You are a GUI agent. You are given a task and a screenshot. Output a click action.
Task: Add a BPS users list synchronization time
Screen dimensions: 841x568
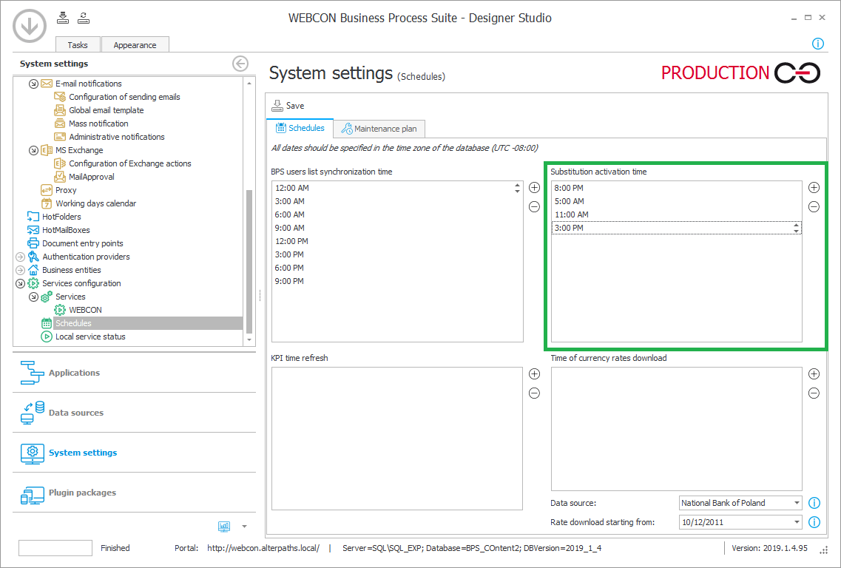tap(534, 187)
